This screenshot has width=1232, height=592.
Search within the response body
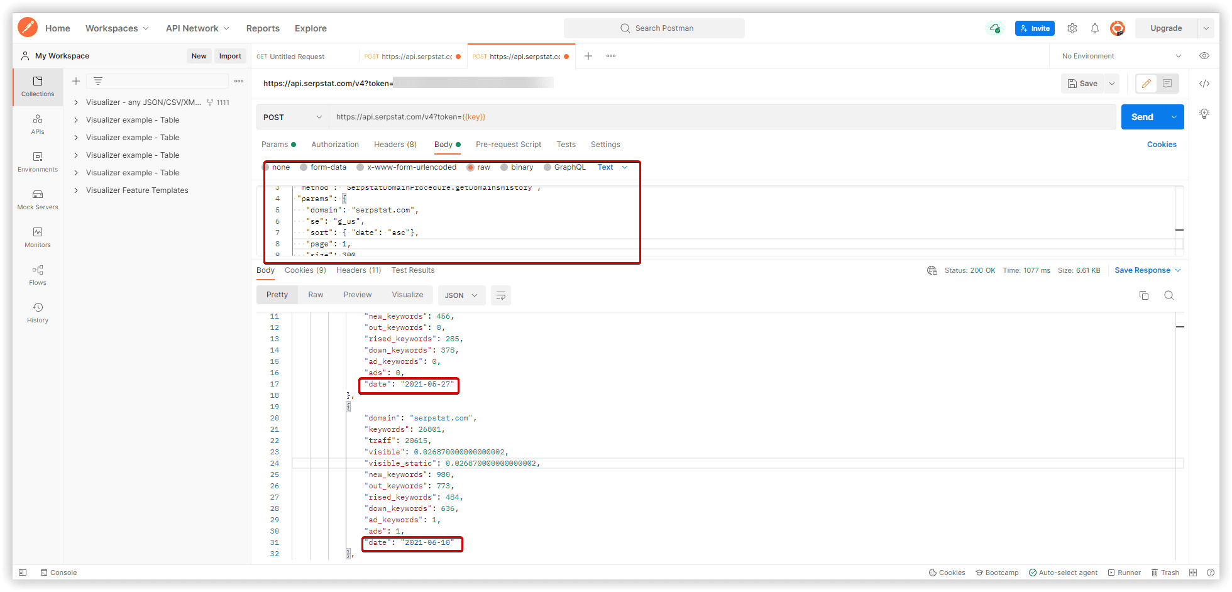click(1169, 295)
